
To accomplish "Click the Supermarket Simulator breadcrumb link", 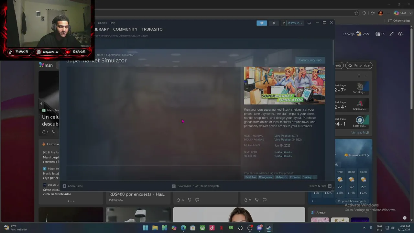I will point(120,55).
